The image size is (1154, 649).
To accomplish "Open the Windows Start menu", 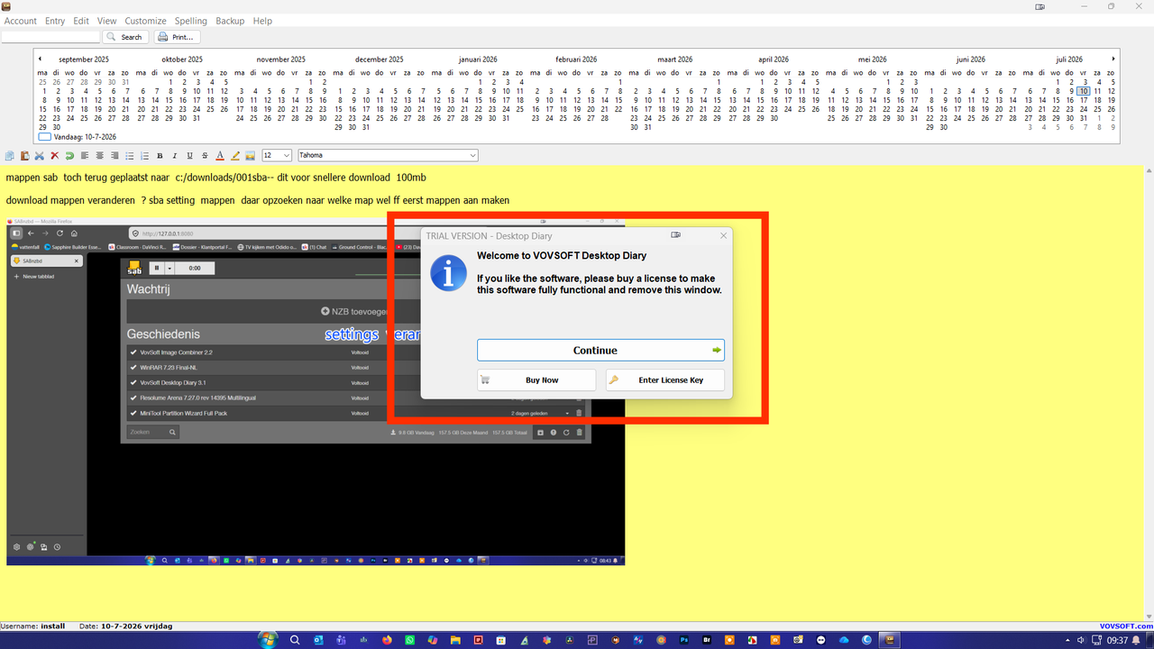I will (267, 640).
